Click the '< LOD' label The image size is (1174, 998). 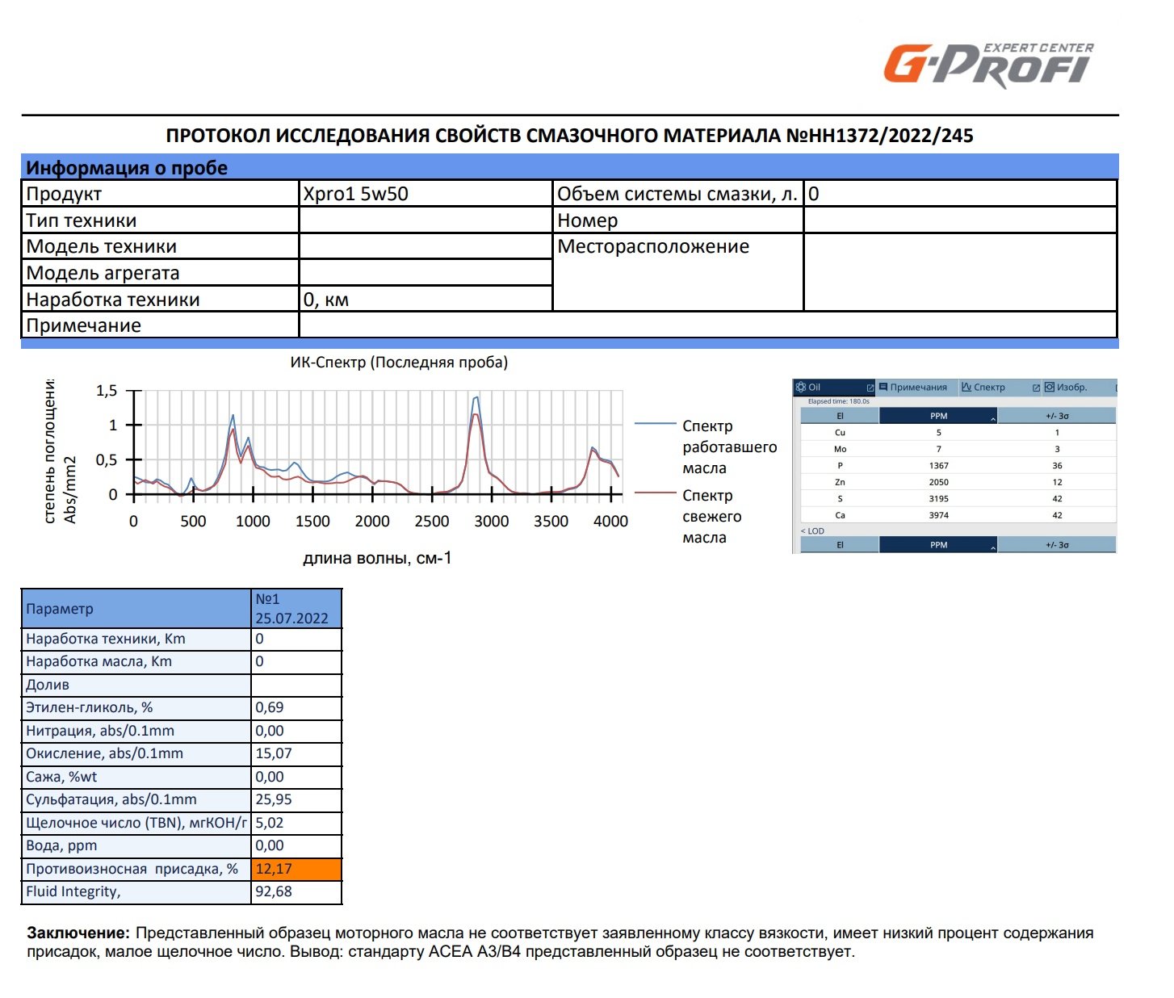tap(812, 530)
